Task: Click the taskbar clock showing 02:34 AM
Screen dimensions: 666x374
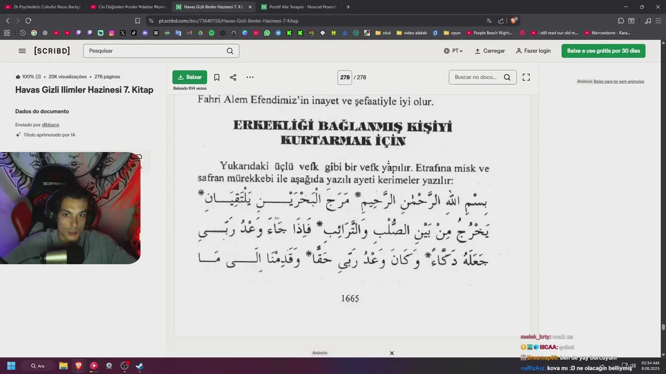Action: (x=650, y=366)
